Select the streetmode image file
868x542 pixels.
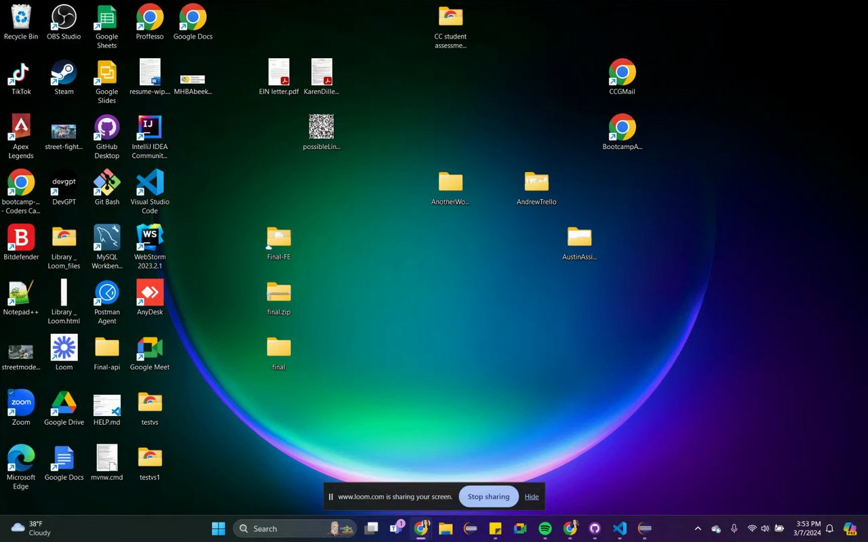(x=21, y=357)
